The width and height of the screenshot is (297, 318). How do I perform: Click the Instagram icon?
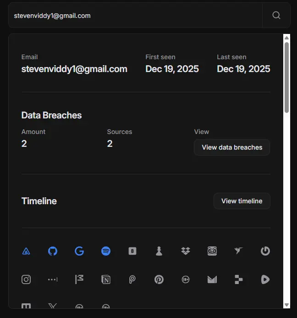pos(26,279)
